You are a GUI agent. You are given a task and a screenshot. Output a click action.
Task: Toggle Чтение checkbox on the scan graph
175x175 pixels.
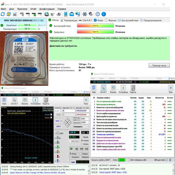[x=51, y=114]
